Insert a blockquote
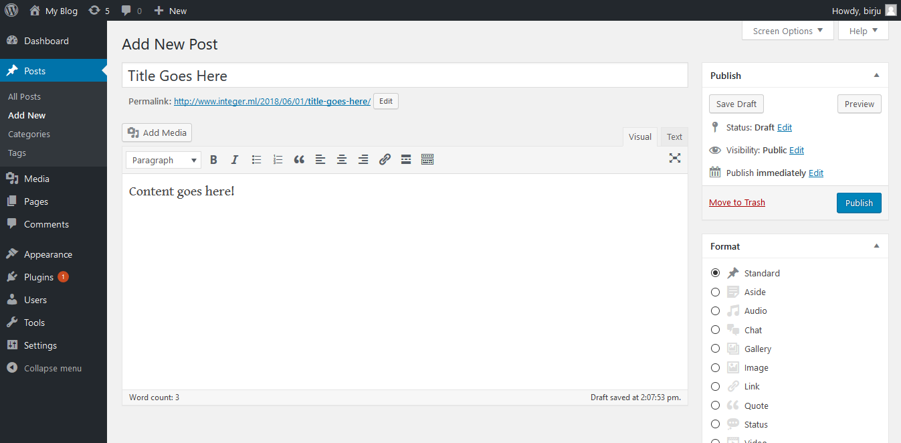 coord(299,159)
